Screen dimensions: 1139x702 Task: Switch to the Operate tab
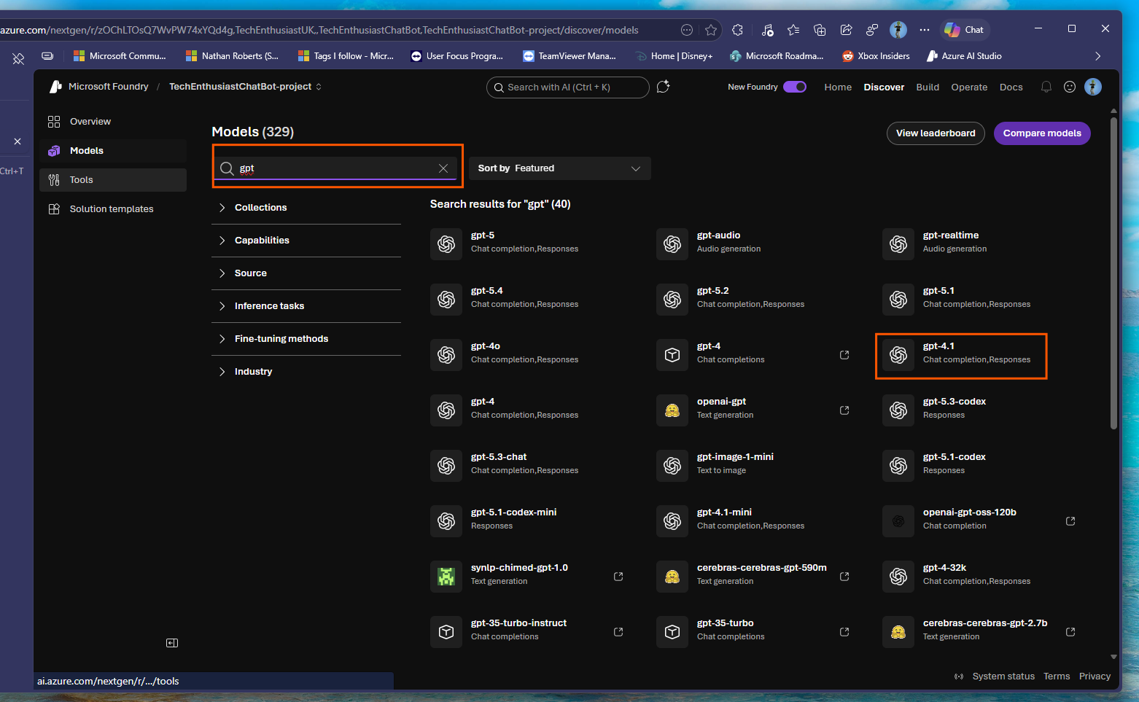coord(969,87)
